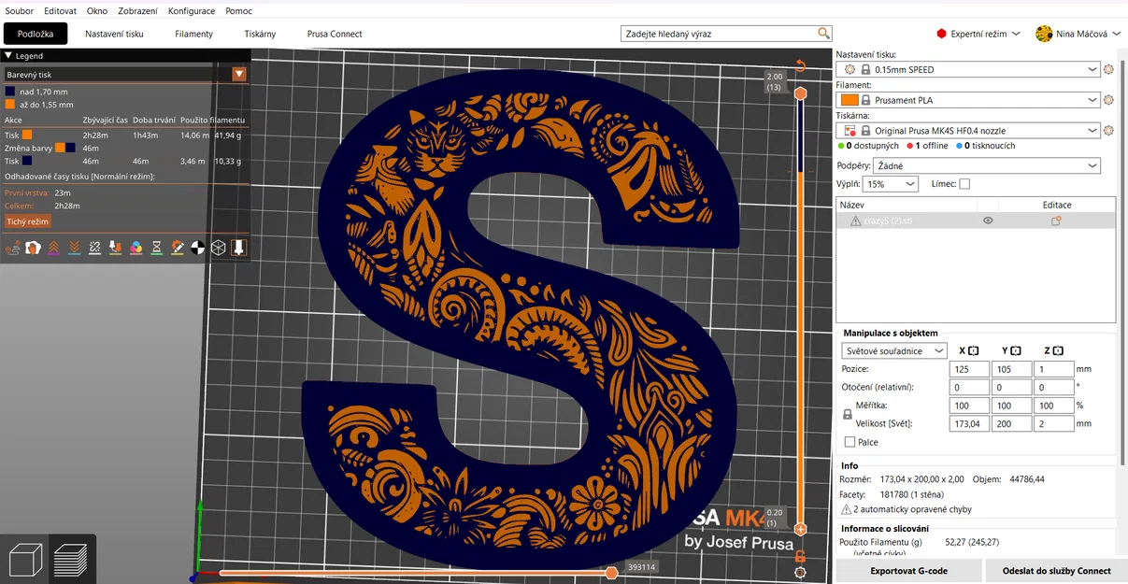
Task: Open the Soubor menu
Action: 19,11
